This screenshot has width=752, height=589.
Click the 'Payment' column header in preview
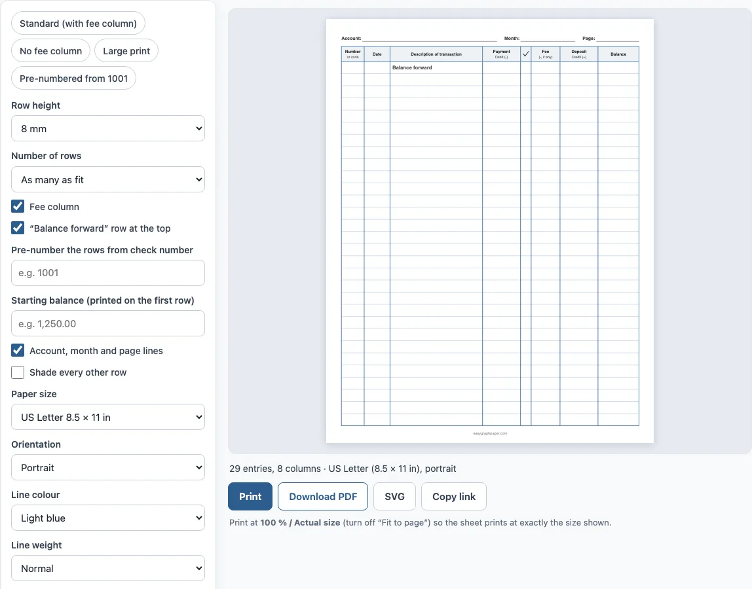coord(501,54)
